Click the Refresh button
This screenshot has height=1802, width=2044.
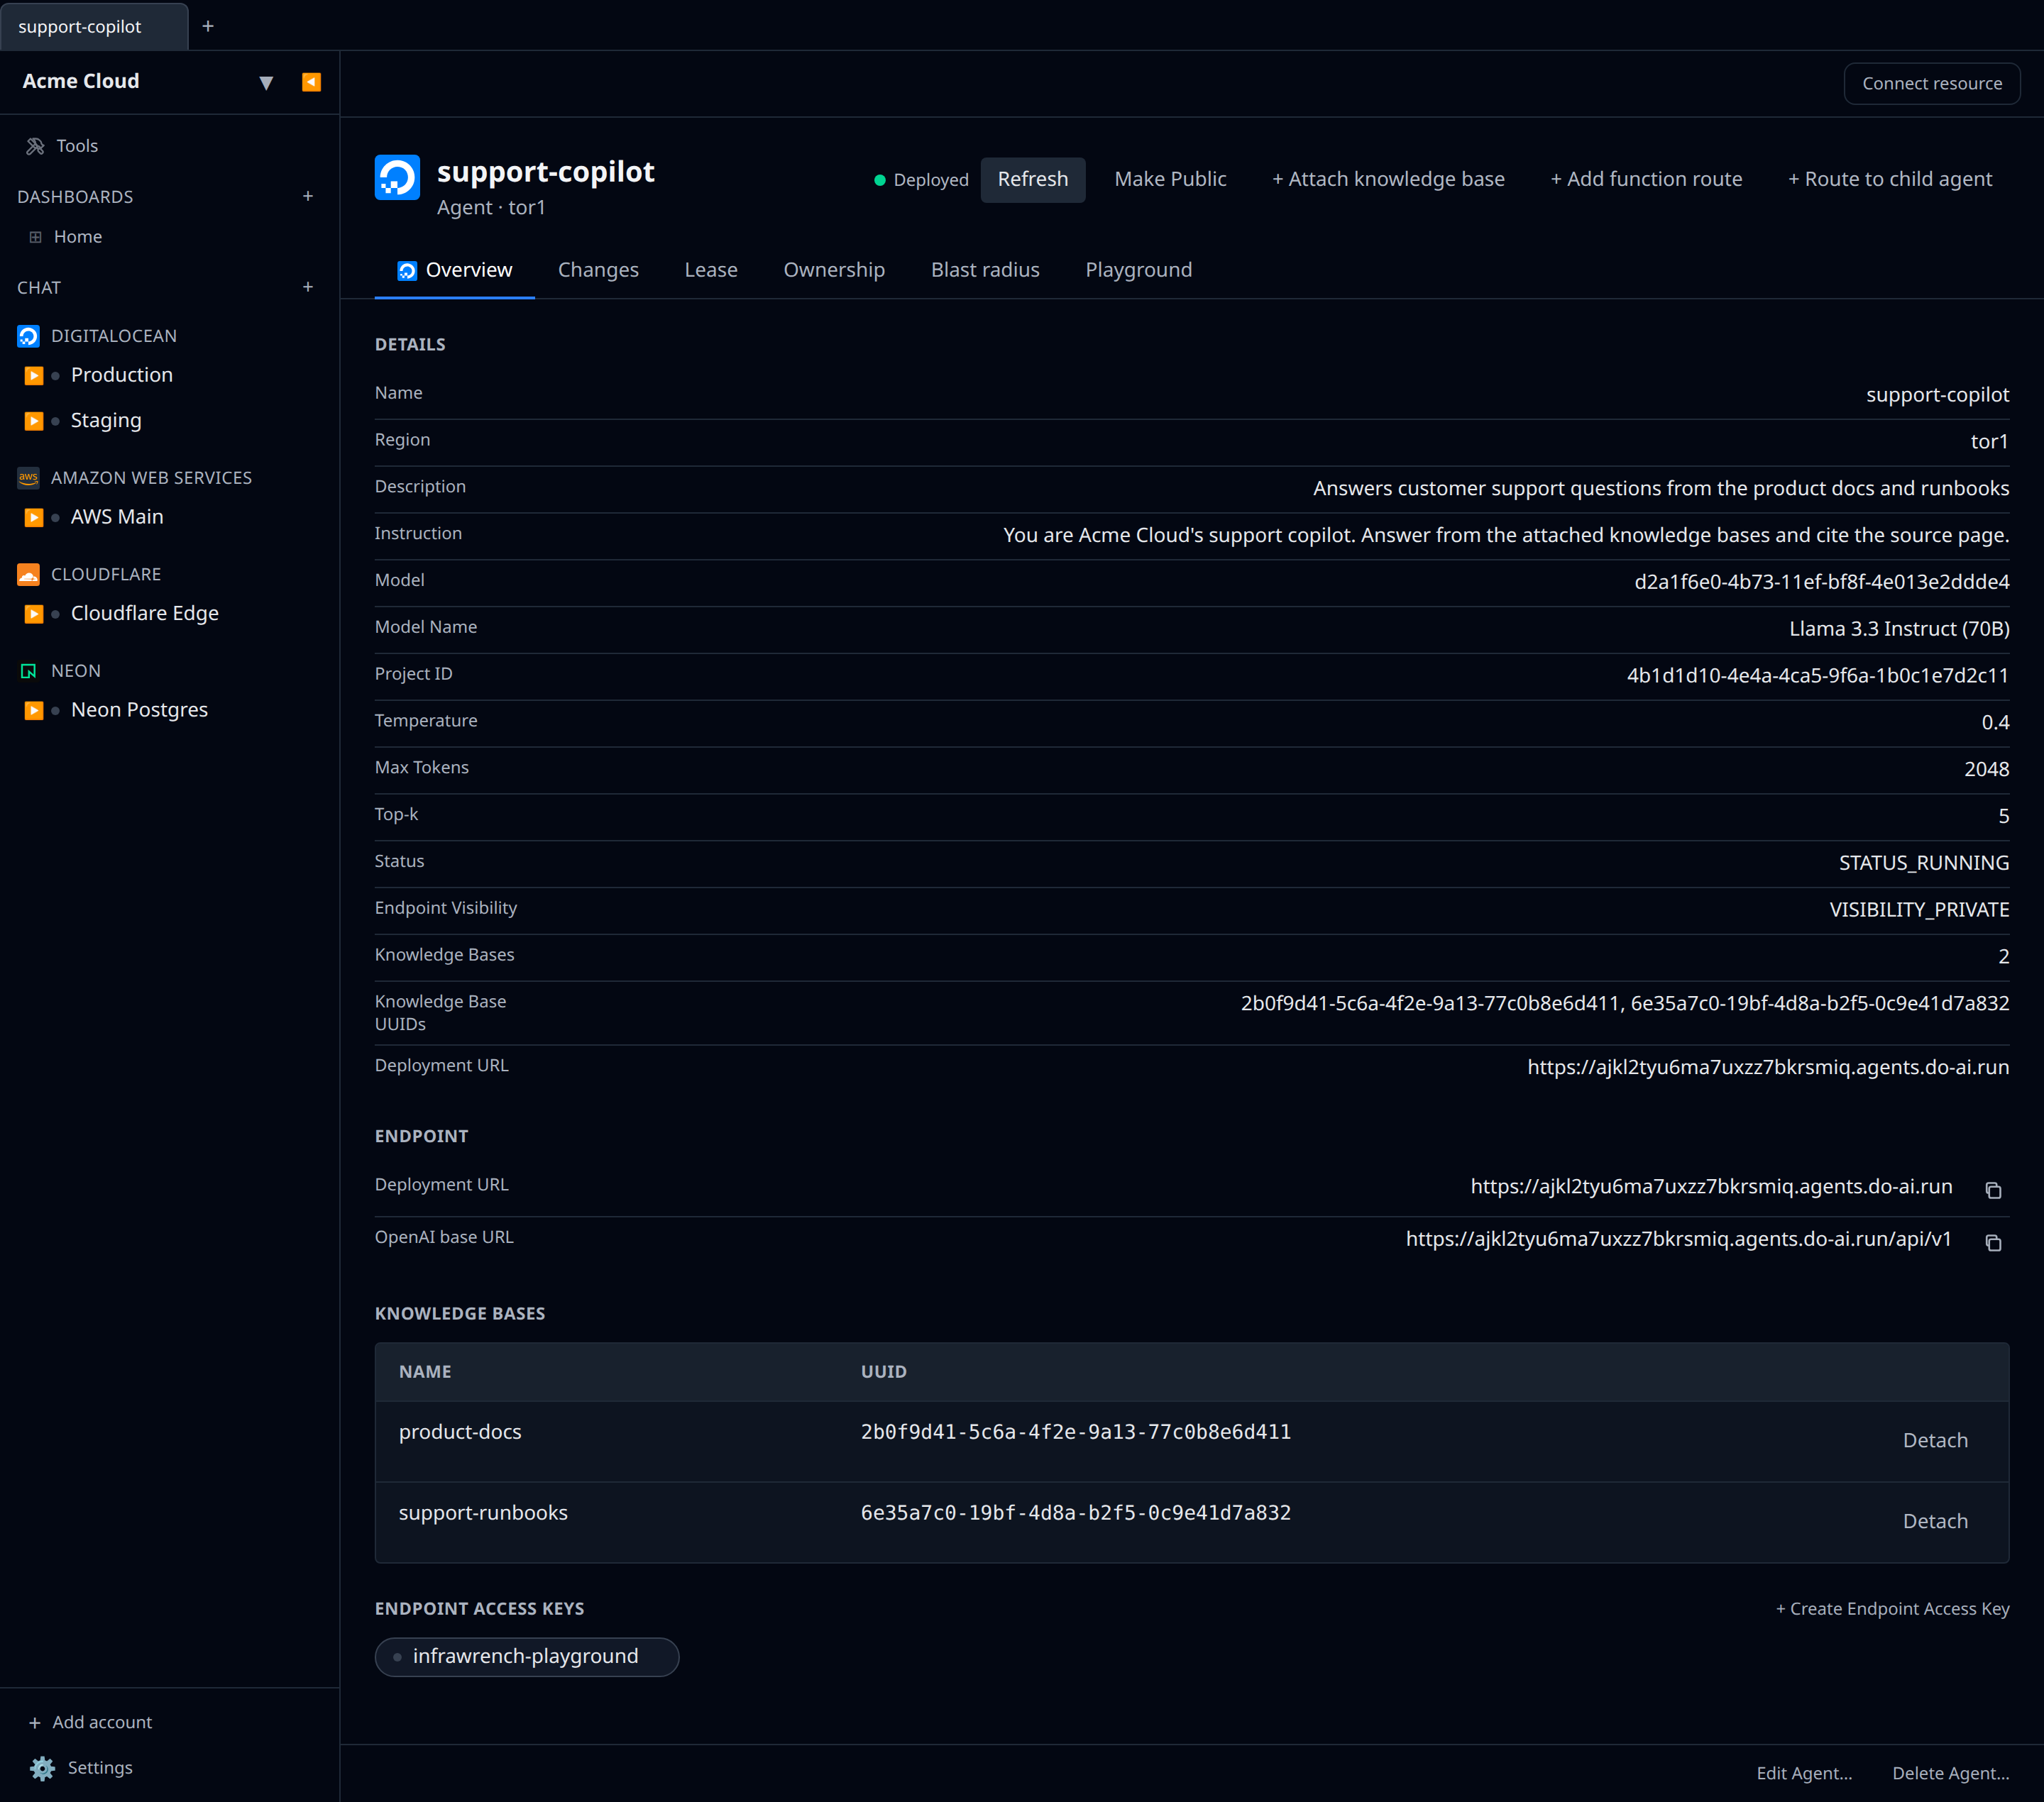tap(1032, 179)
